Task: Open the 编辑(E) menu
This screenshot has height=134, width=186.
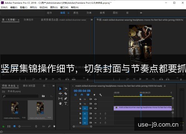Action: coord(14,7)
